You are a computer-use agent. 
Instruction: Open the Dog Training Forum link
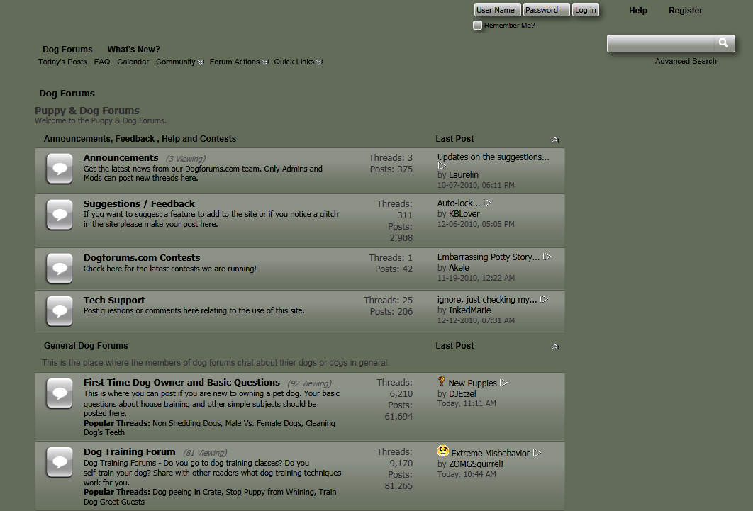(129, 451)
